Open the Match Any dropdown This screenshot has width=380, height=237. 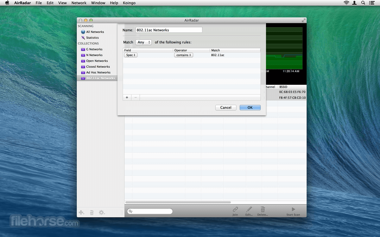click(143, 42)
